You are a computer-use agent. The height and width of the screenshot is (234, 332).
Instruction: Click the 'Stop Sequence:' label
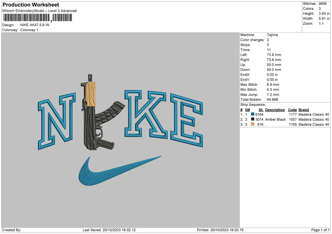coord(253,105)
